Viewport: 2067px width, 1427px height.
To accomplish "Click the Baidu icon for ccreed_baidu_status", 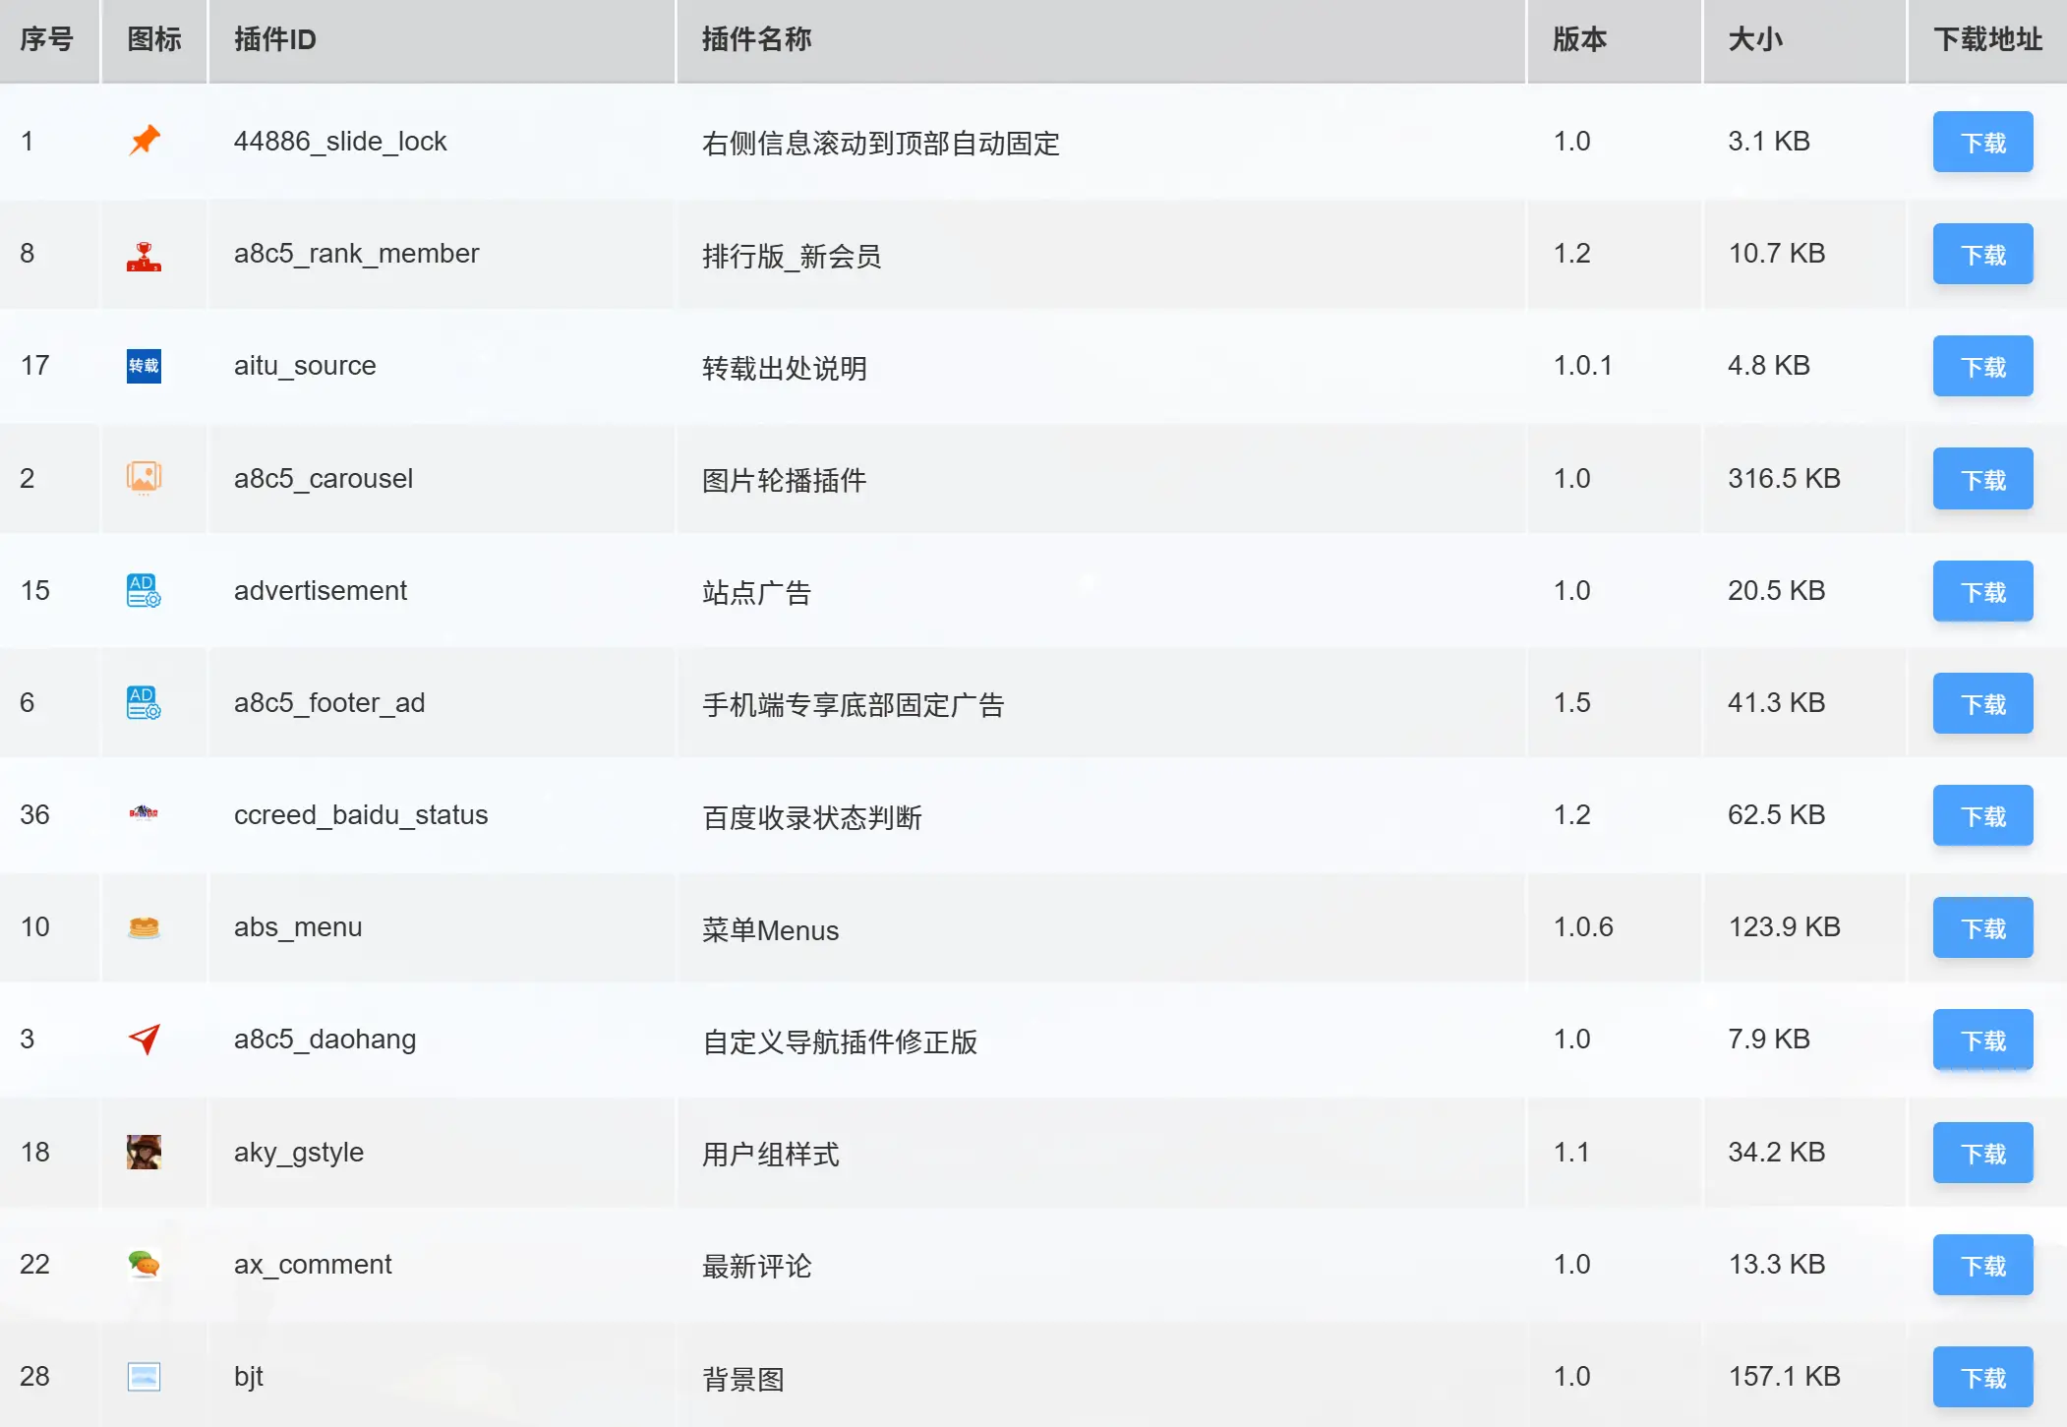I will click(144, 813).
